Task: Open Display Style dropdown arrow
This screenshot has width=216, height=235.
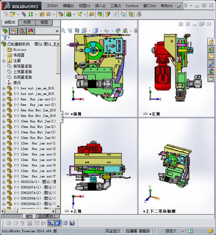Action: point(101,31)
